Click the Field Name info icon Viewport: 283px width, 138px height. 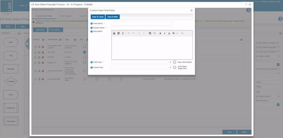[x=92, y=24]
